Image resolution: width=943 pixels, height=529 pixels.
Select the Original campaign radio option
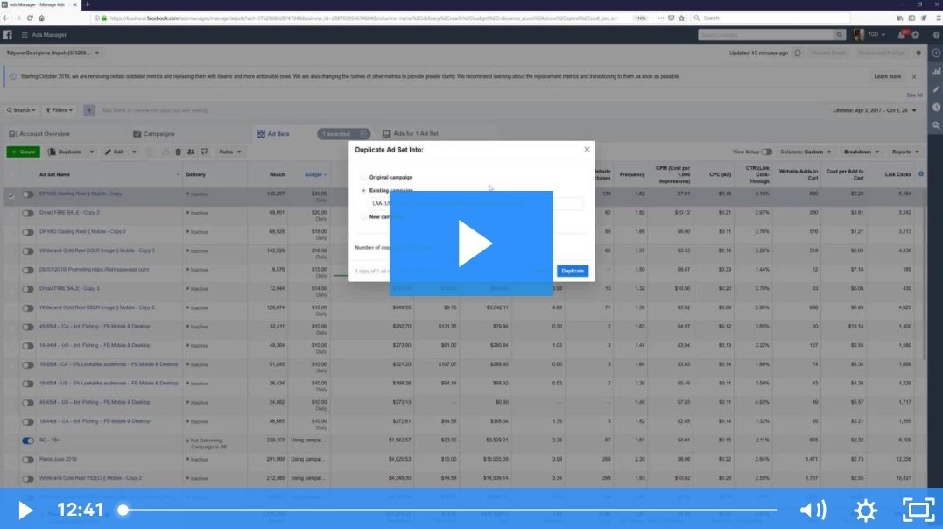point(363,178)
